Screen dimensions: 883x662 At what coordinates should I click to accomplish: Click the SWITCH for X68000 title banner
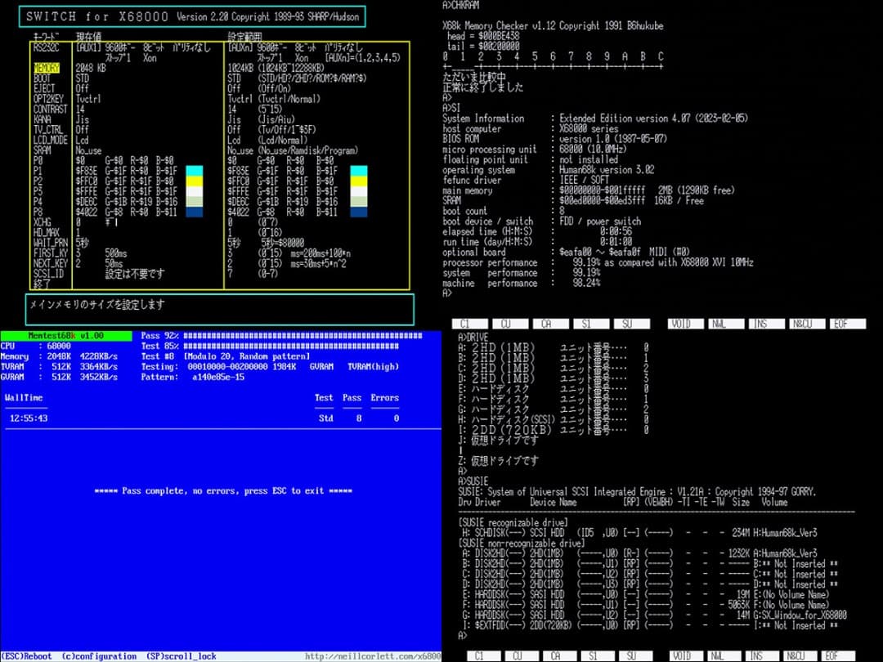(192, 16)
